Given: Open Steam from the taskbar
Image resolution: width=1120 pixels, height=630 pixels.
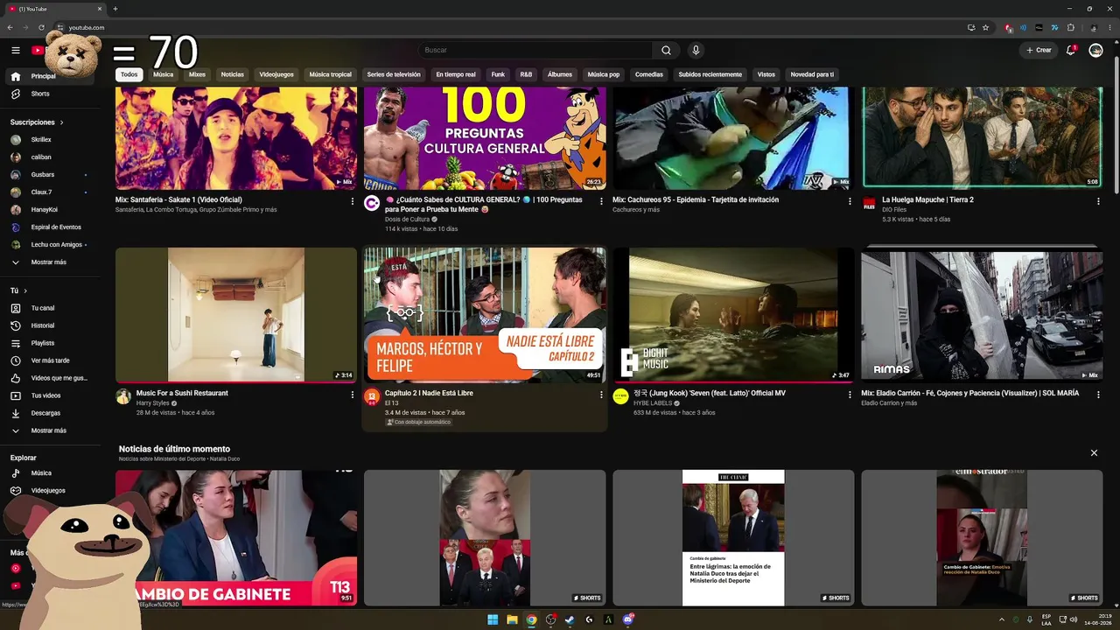Looking at the screenshot, I should (570, 620).
